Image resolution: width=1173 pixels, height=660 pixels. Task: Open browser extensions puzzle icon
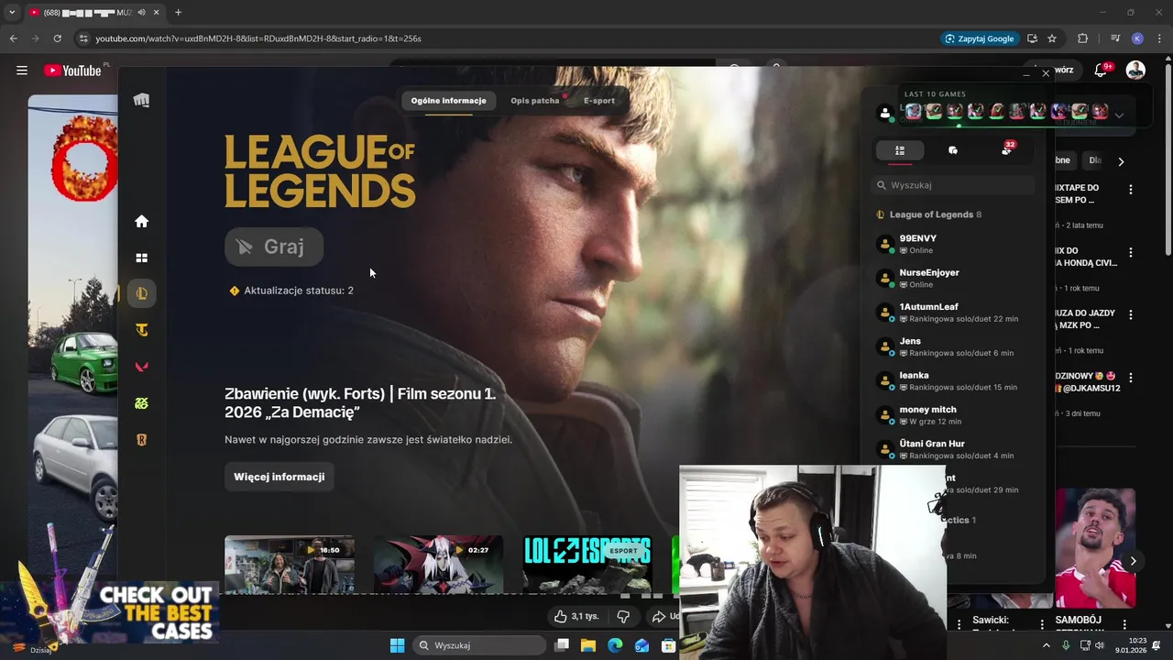coord(1082,38)
